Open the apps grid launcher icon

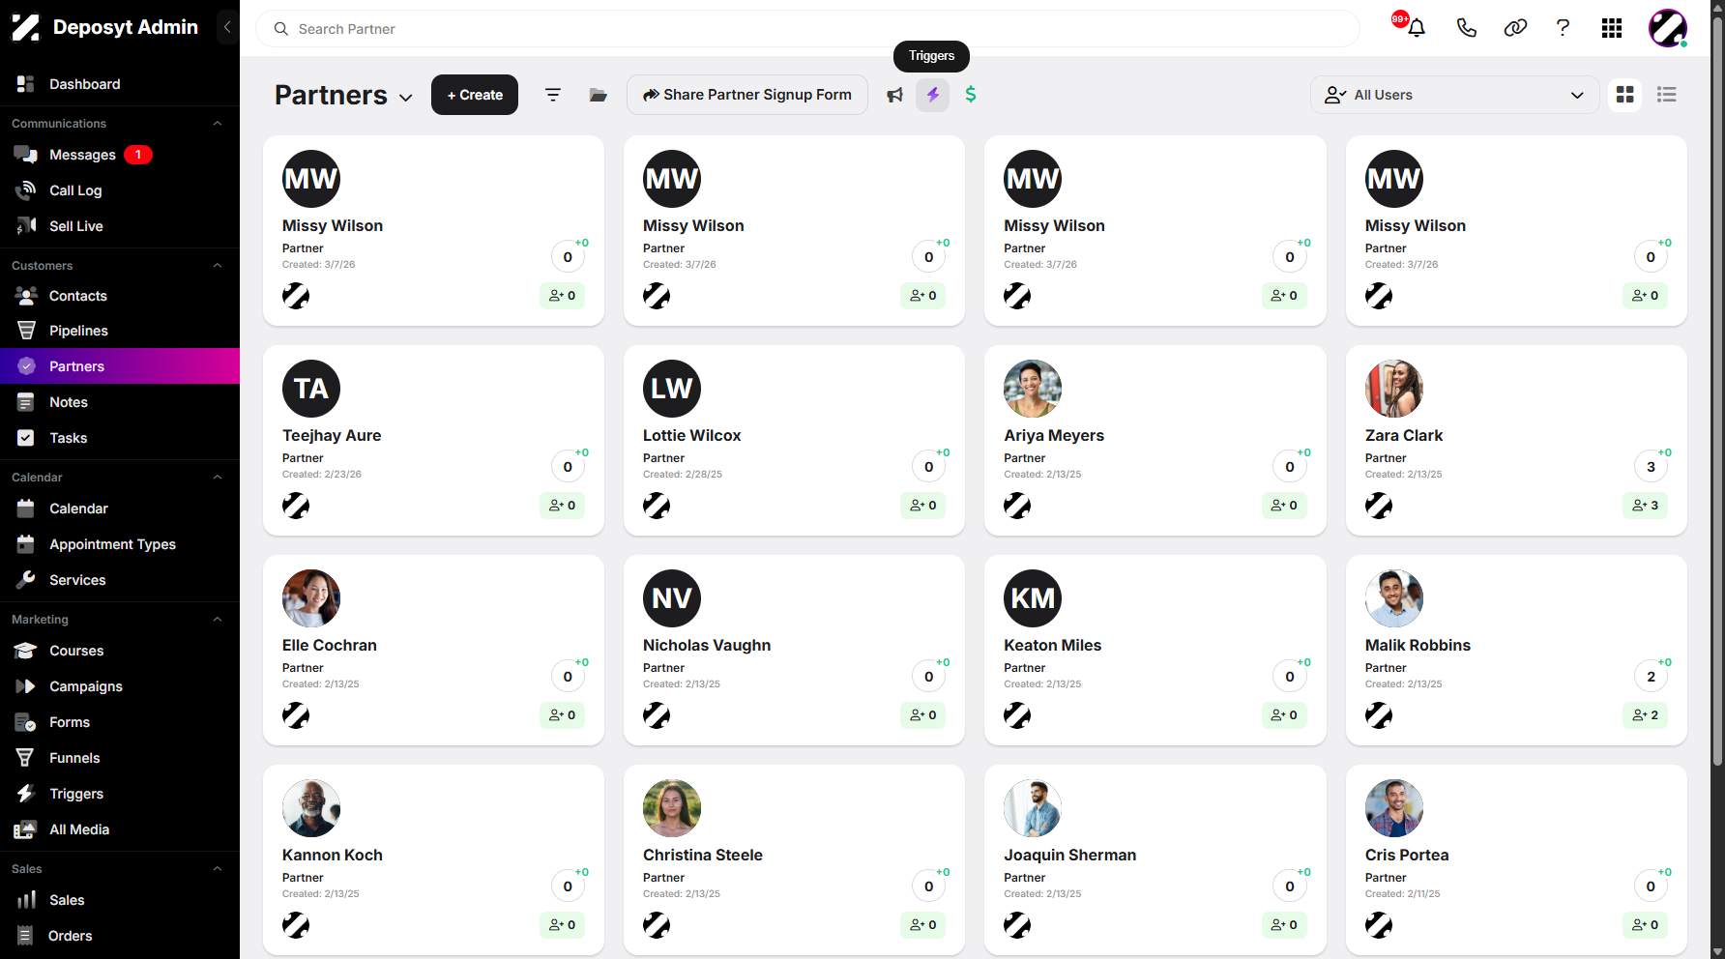[x=1612, y=28]
